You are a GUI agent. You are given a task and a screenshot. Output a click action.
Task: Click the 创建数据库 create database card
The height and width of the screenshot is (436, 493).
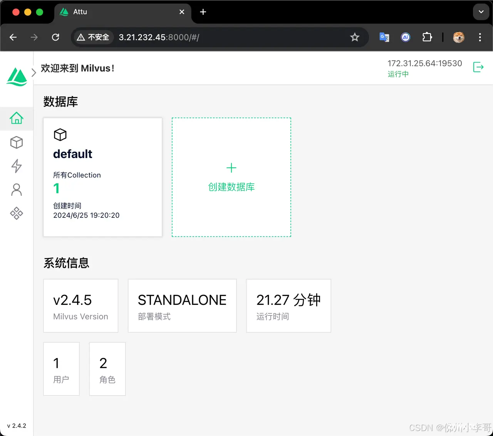(x=231, y=177)
